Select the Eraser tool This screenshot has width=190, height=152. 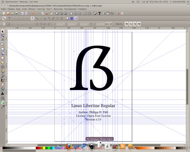[x=3, y=85]
